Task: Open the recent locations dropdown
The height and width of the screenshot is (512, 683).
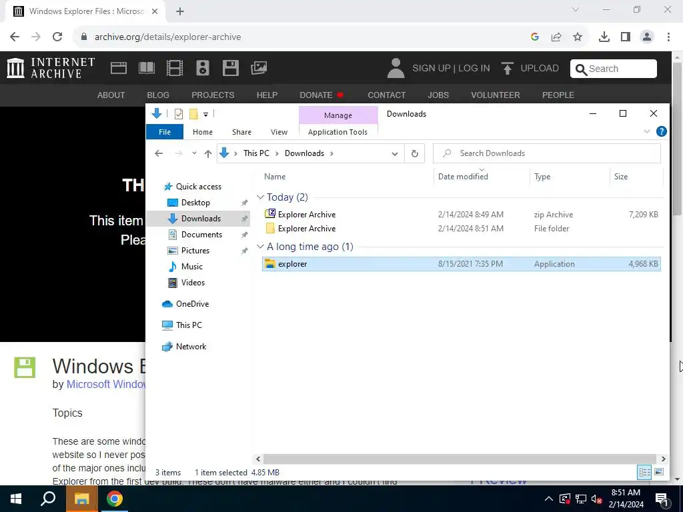Action: (x=194, y=153)
